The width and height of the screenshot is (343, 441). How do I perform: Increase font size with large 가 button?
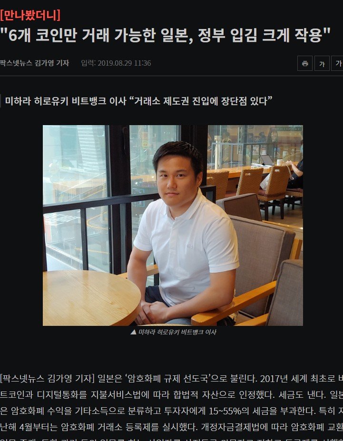click(x=337, y=63)
